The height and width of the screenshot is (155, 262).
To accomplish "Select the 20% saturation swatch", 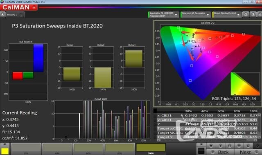I will click(x=26, y=148).
